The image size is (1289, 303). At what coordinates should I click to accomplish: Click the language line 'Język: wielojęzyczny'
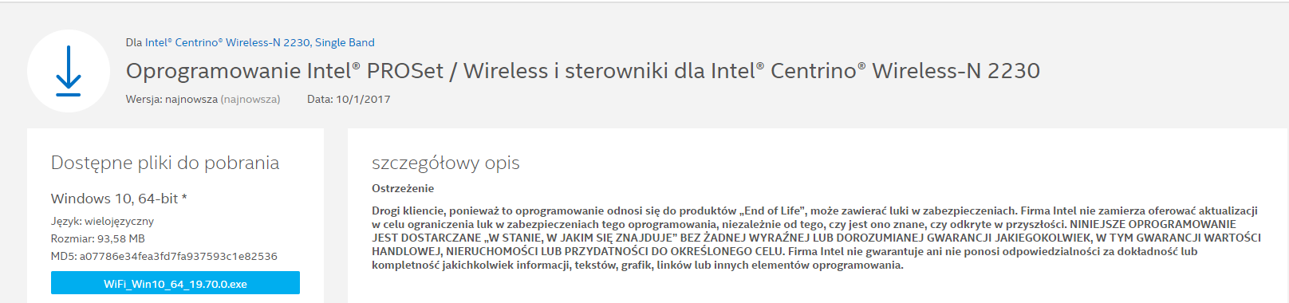point(102,221)
